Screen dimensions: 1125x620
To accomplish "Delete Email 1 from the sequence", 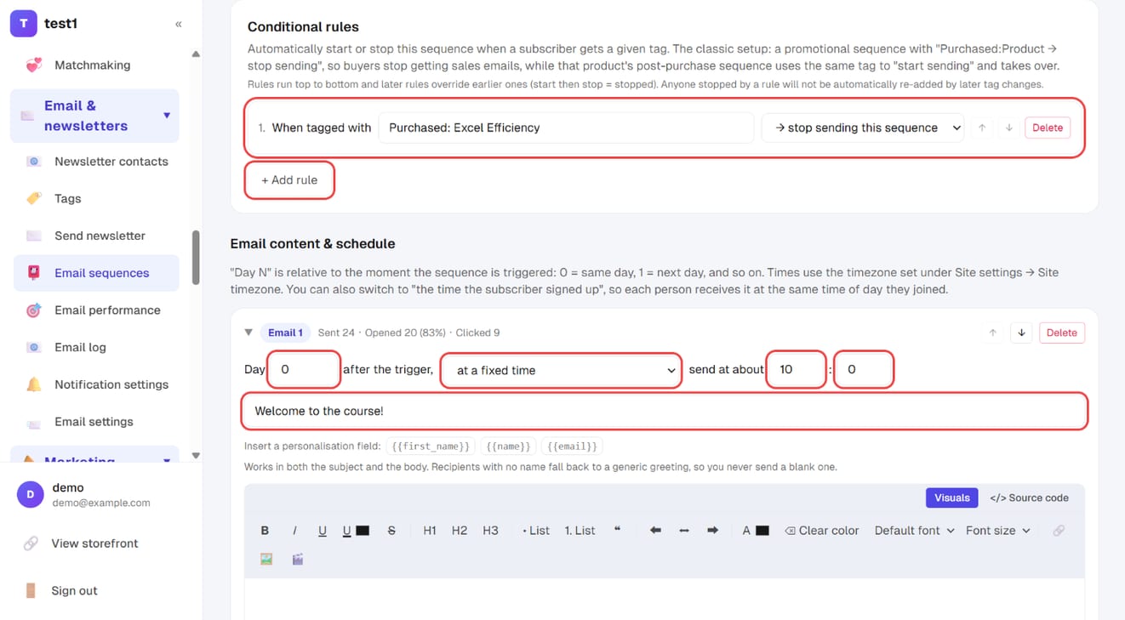I will click(x=1061, y=333).
